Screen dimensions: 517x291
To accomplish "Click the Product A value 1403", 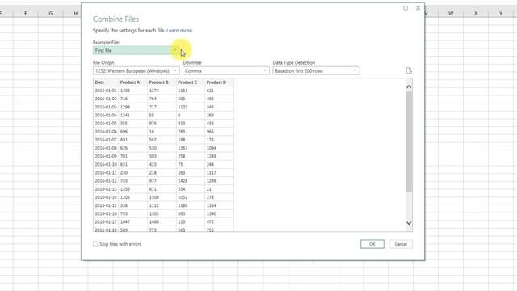I will tap(132, 91).
